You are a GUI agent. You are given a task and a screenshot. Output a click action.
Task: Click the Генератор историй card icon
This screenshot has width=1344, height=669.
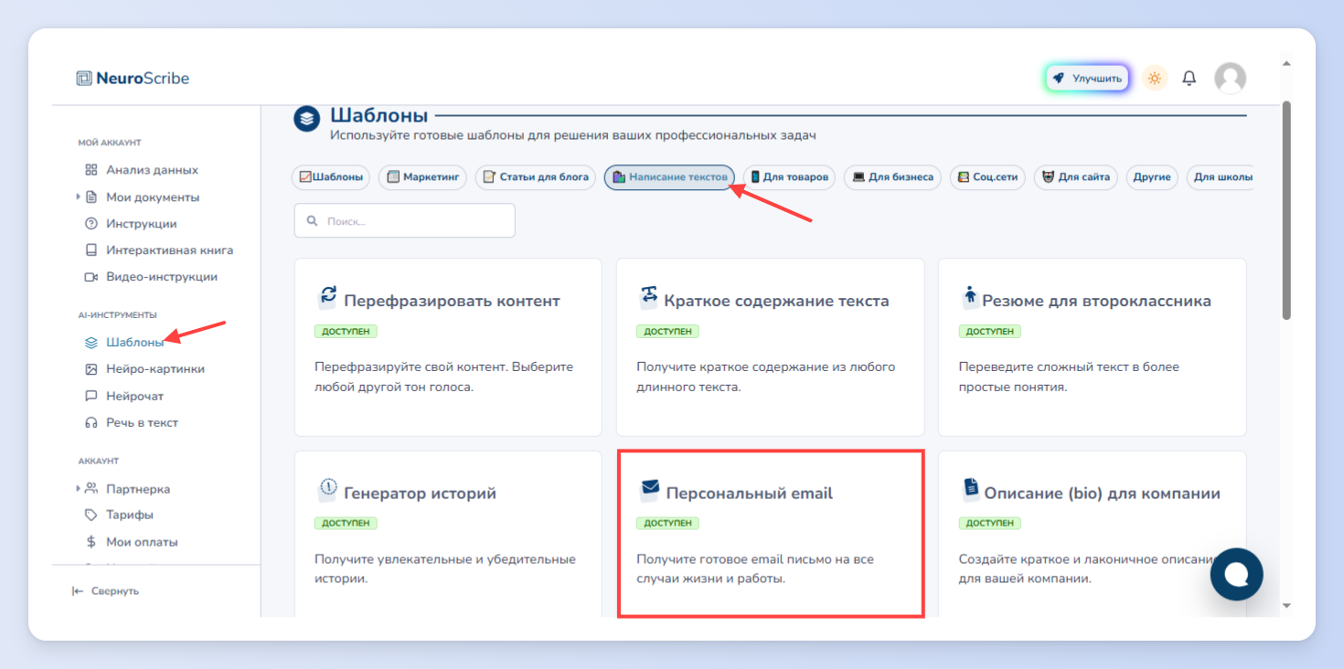click(x=327, y=489)
